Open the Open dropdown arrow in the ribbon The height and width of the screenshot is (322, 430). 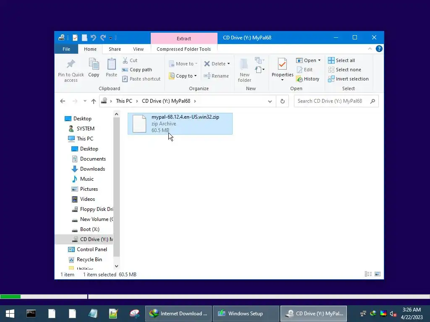[x=319, y=60]
